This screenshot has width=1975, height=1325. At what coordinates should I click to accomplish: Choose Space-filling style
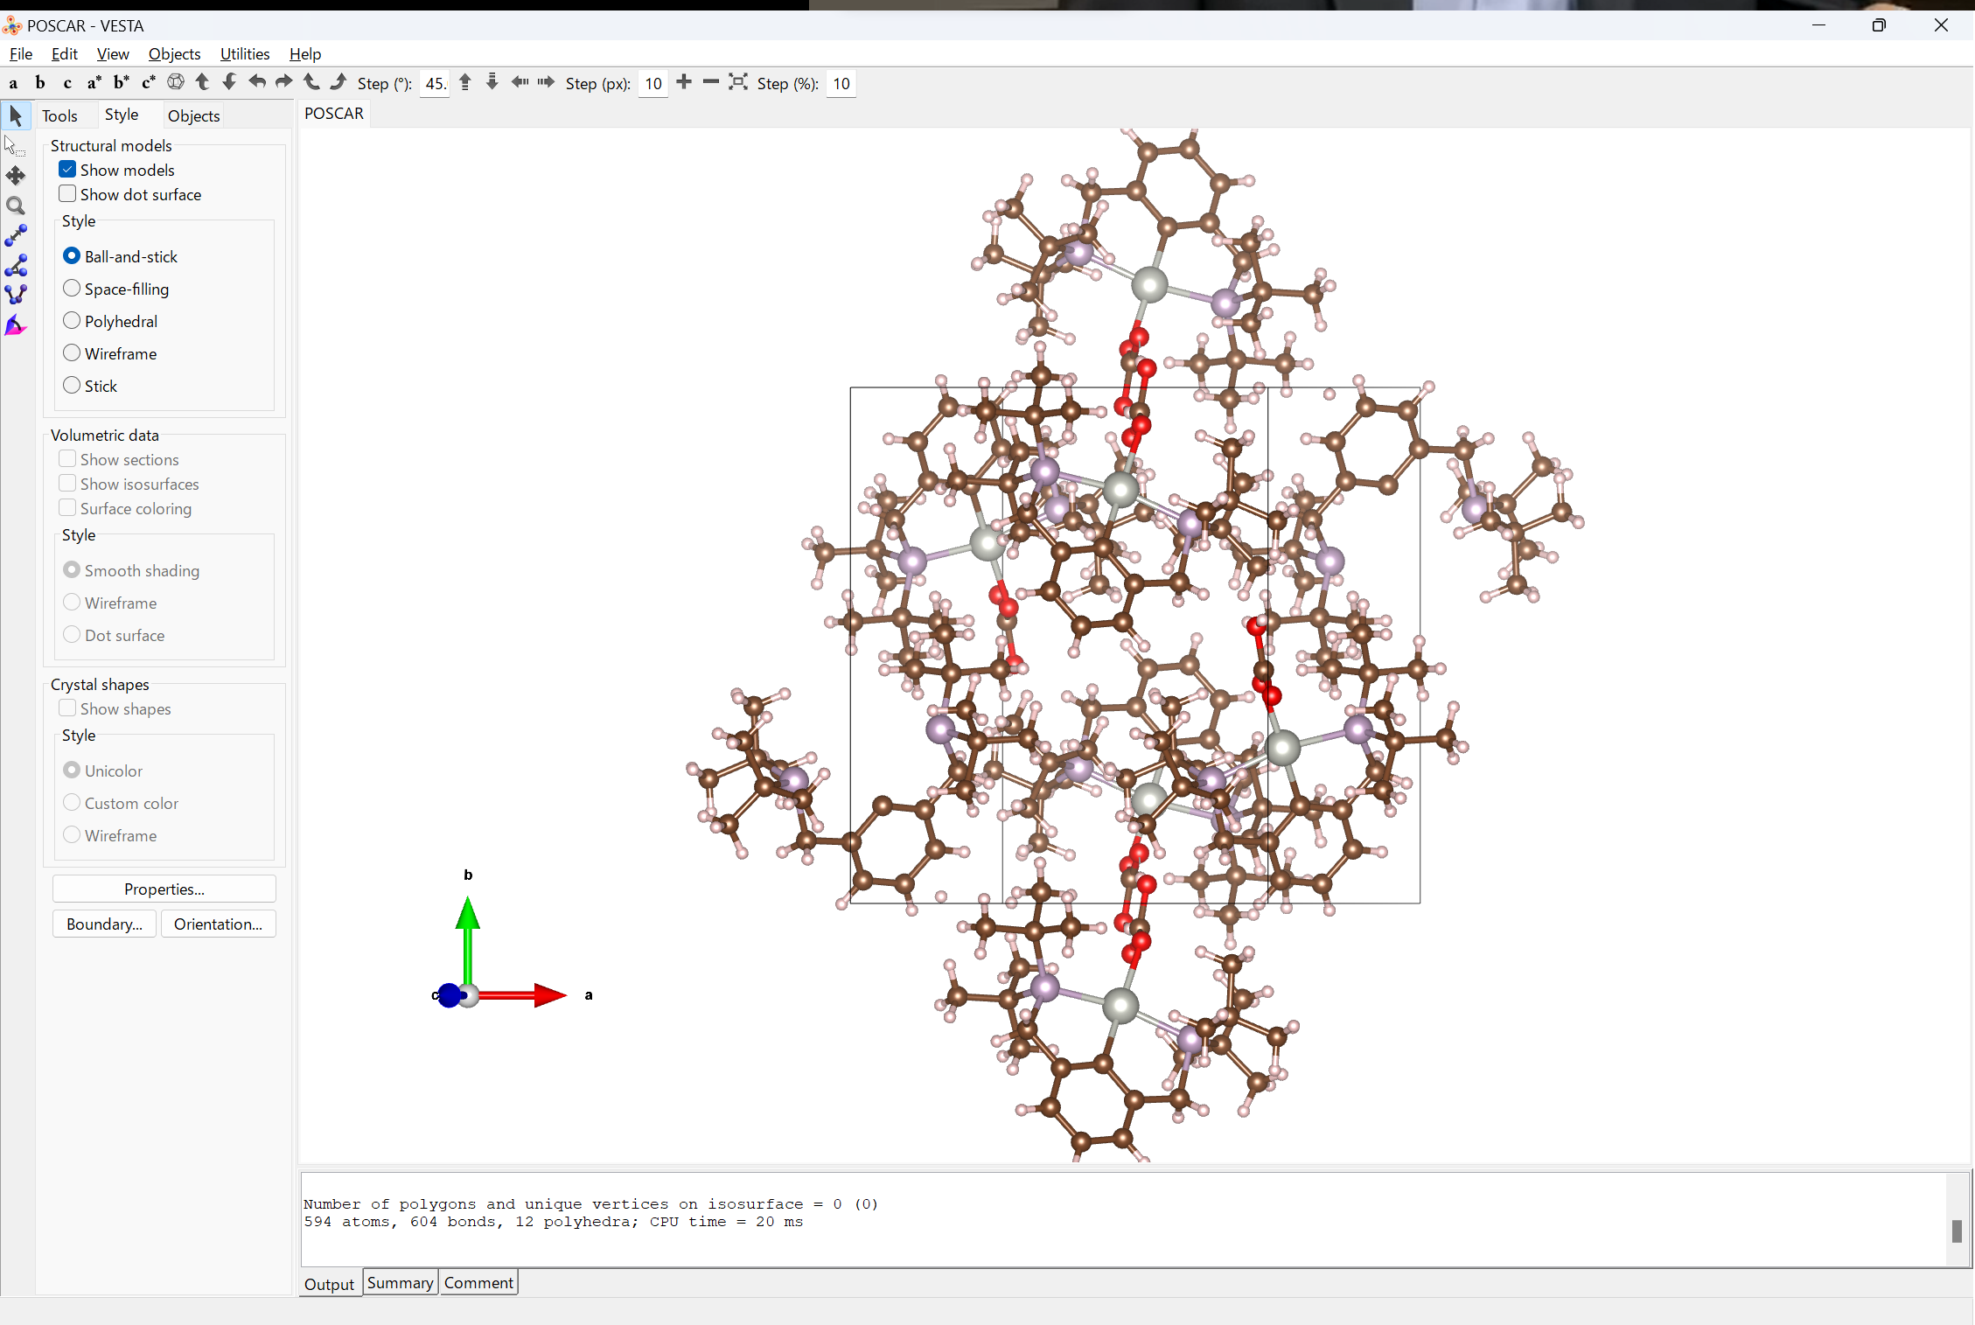click(72, 289)
